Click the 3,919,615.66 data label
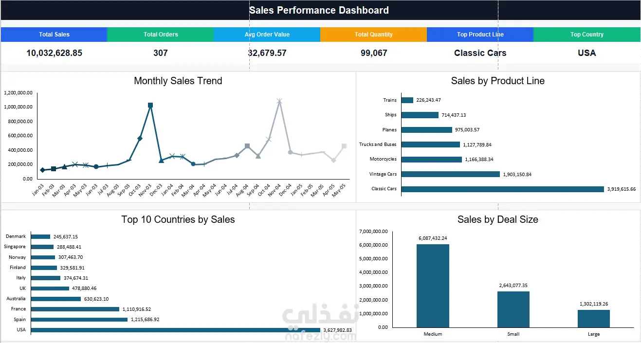641x343 pixels. [621, 189]
